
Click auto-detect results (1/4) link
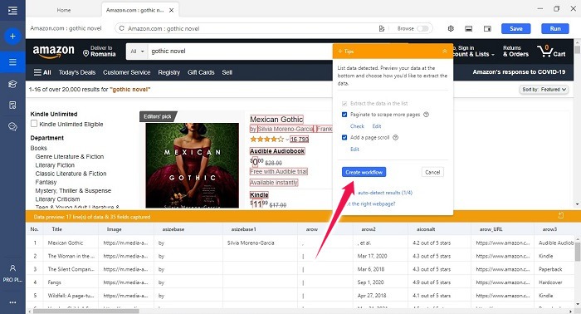tap(385, 193)
